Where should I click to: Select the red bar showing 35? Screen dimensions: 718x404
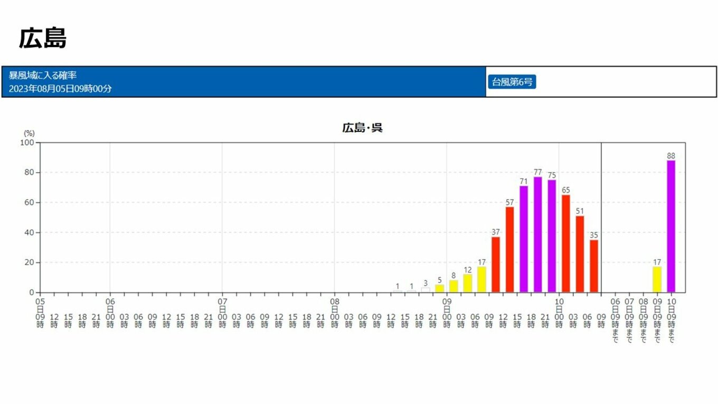point(594,266)
